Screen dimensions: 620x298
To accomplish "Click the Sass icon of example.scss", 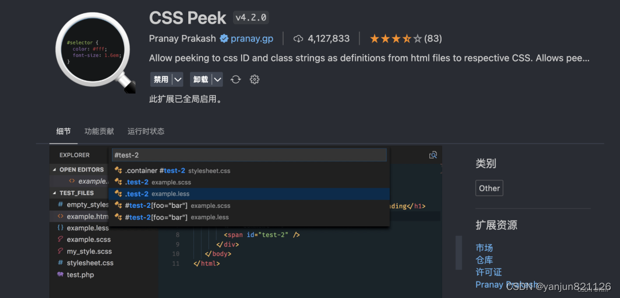I will click(x=60, y=239).
